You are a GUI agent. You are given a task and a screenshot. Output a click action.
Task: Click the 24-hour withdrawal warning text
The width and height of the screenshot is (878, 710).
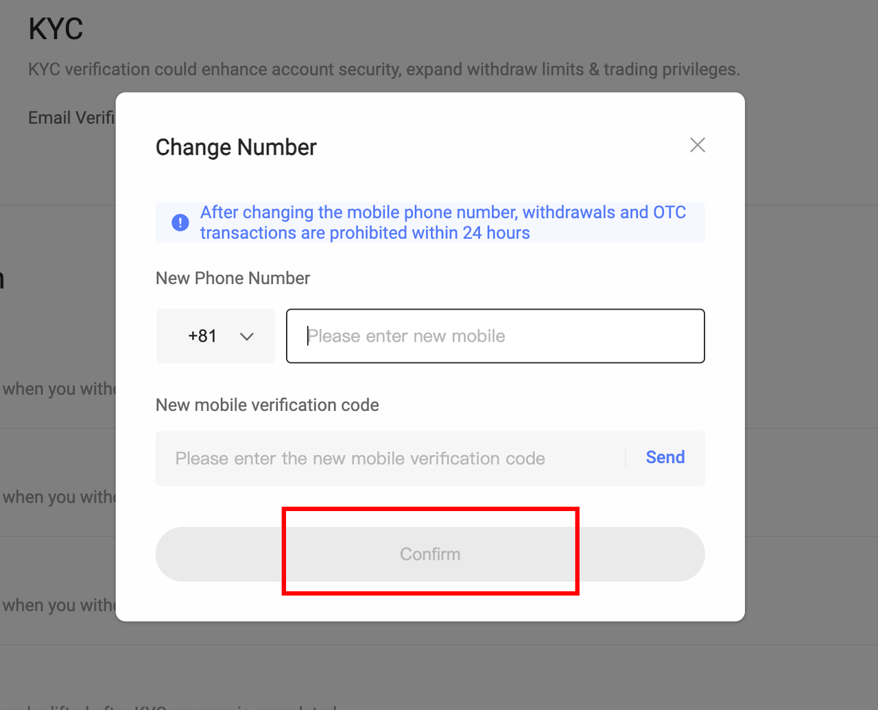pos(442,222)
